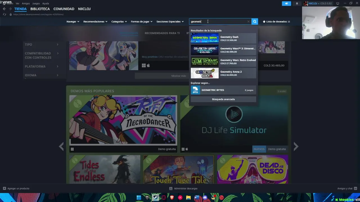
Task: Select Geometry Wars 3: Dimensions result
Action: coord(223,50)
